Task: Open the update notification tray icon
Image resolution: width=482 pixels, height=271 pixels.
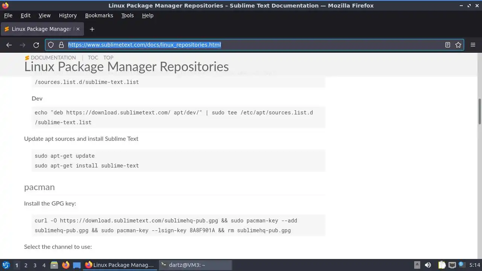Action: coord(461,265)
